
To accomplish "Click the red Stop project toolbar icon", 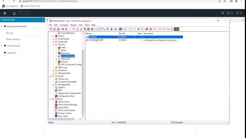I will [x=66, y=29].
